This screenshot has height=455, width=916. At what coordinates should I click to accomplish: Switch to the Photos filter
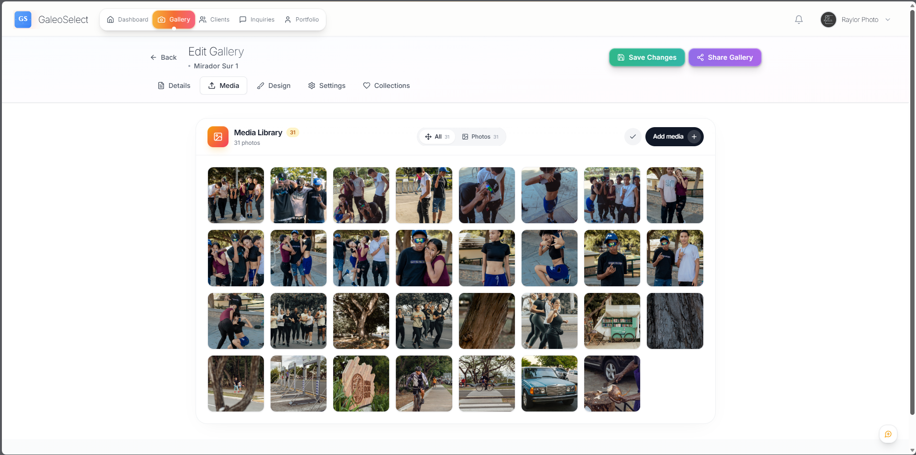tap(480, 136)
